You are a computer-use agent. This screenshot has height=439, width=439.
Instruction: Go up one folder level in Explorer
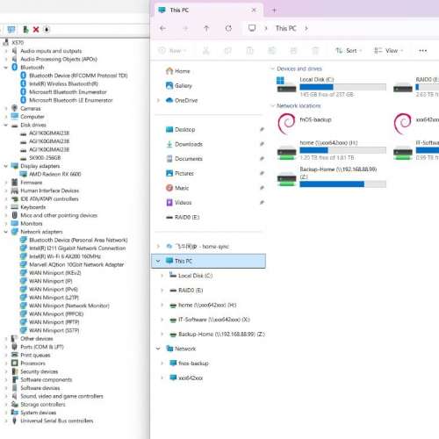[x=206, y=28]
